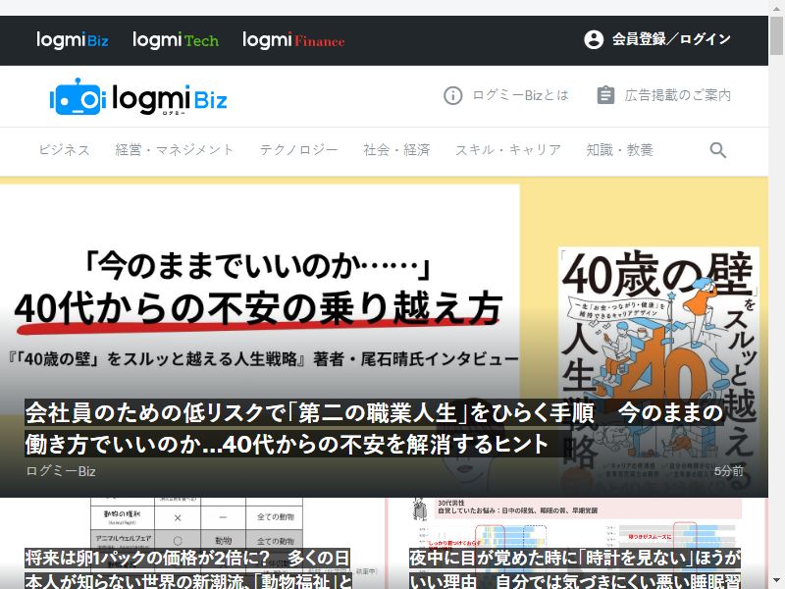785x589 pixels.
Task: Open the logmi Tech site link
Action: point(176,40)
